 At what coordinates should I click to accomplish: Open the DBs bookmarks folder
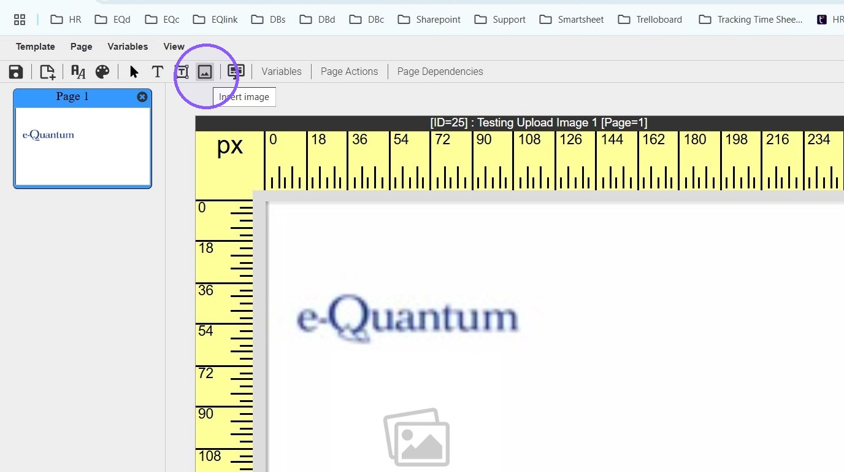[268, 20]
